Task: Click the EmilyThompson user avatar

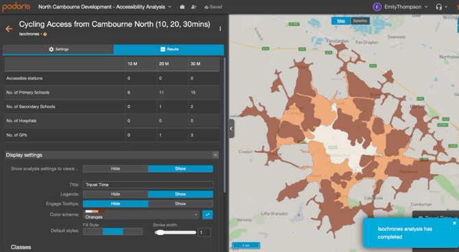Action: click(x=377, y=7)
